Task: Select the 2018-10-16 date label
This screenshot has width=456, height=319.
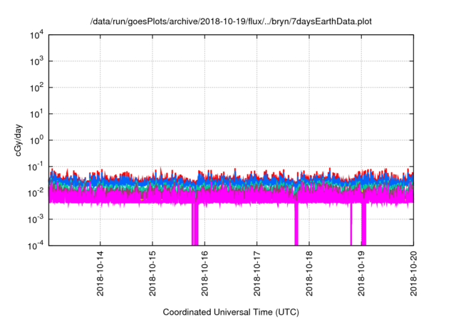Action: pos(204,273)
